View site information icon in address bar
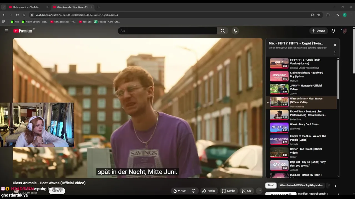The image size is (355, 199). pos(32,15)
